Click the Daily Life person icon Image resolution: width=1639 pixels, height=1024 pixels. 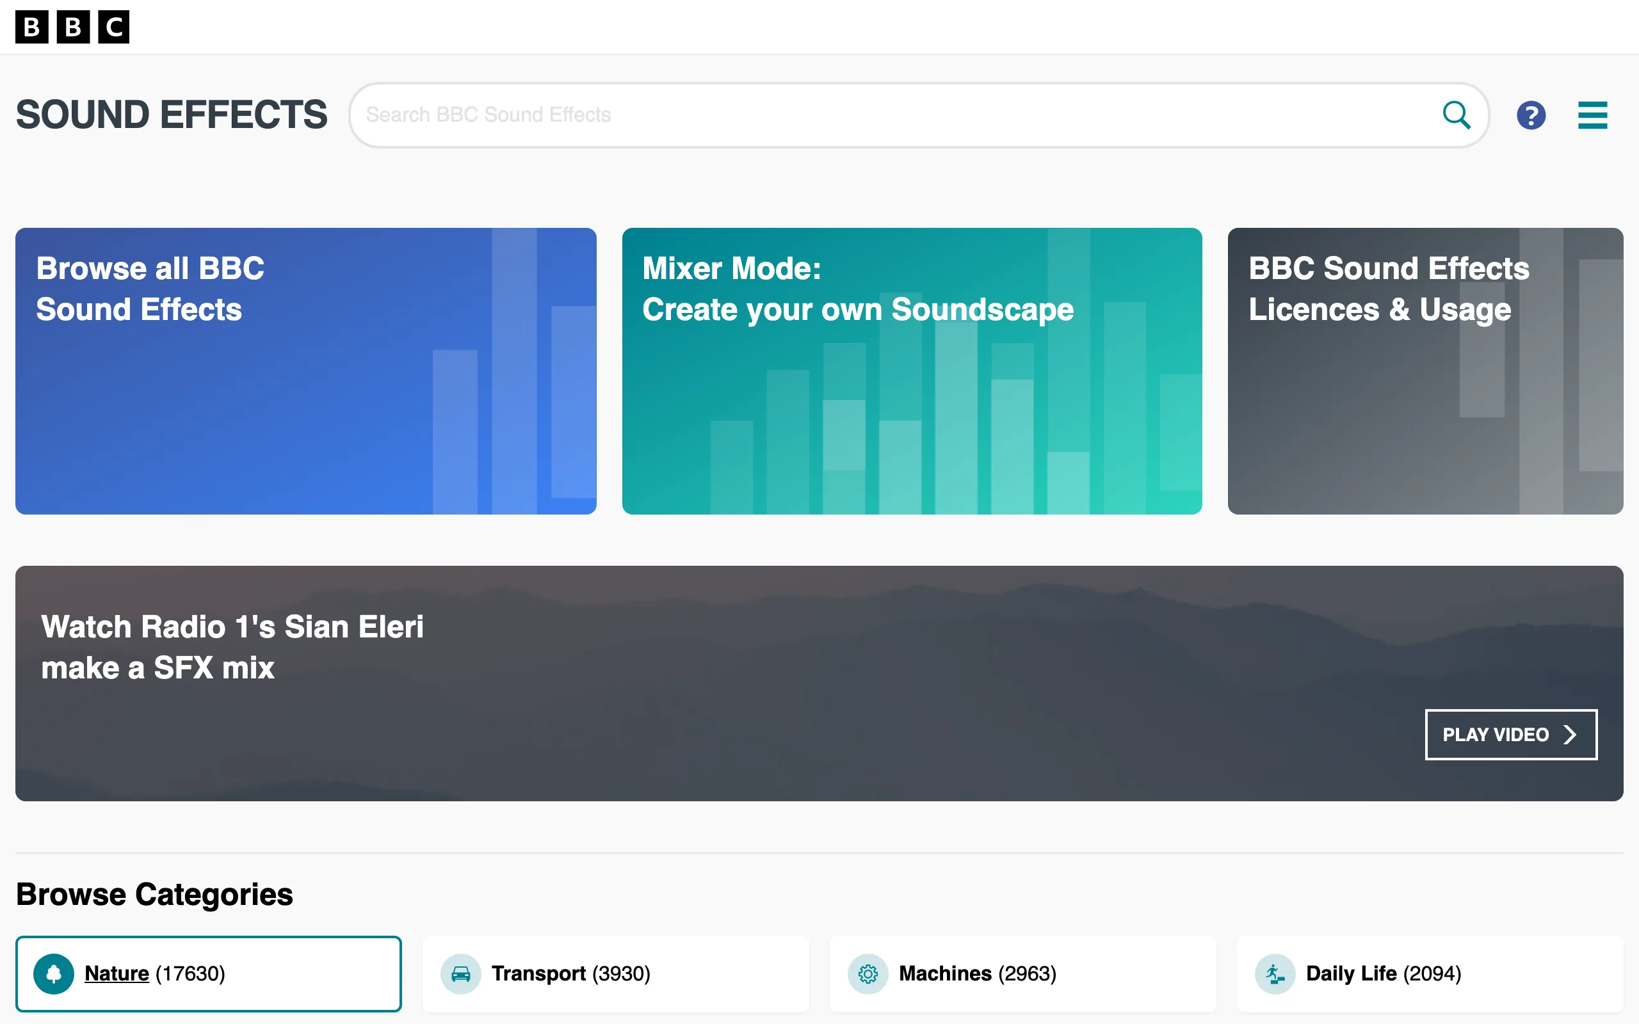click(x=1275, y=974)
